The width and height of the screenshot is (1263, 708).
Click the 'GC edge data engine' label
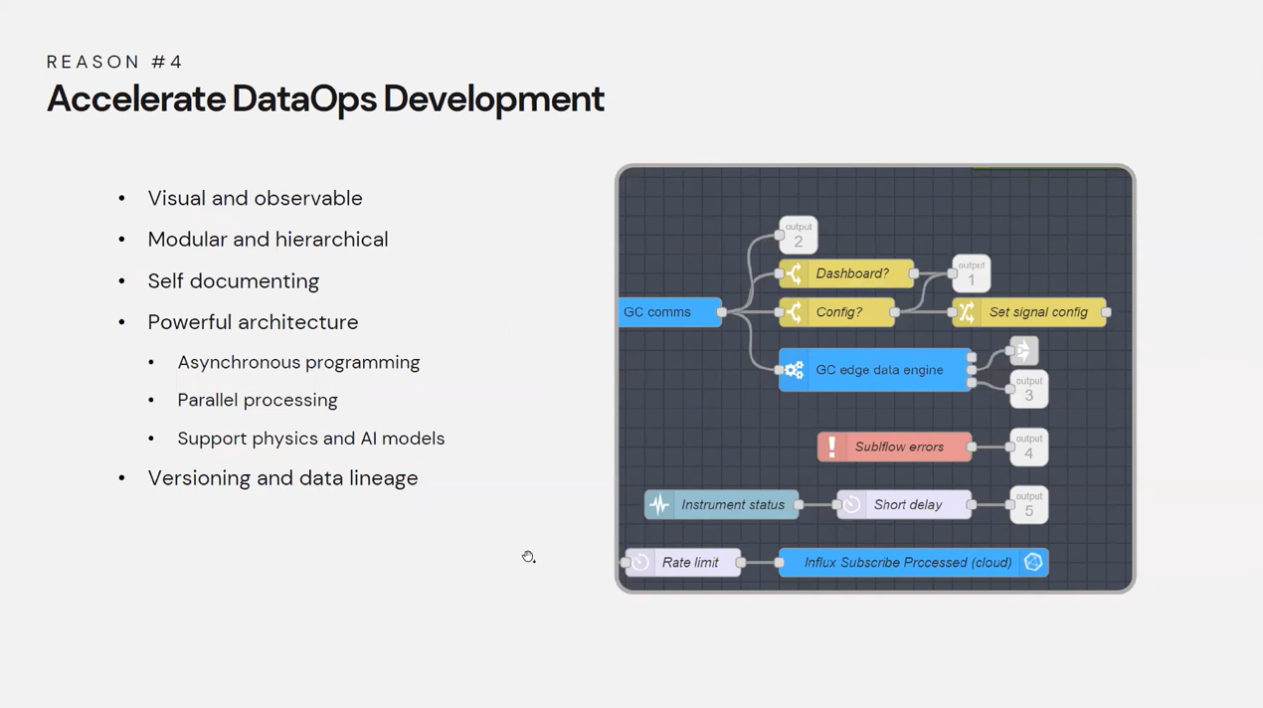click(879, 370)
